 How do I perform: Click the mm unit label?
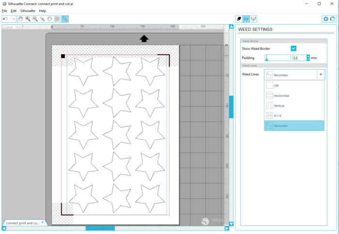pyautogui.click(x=314, y=58)
